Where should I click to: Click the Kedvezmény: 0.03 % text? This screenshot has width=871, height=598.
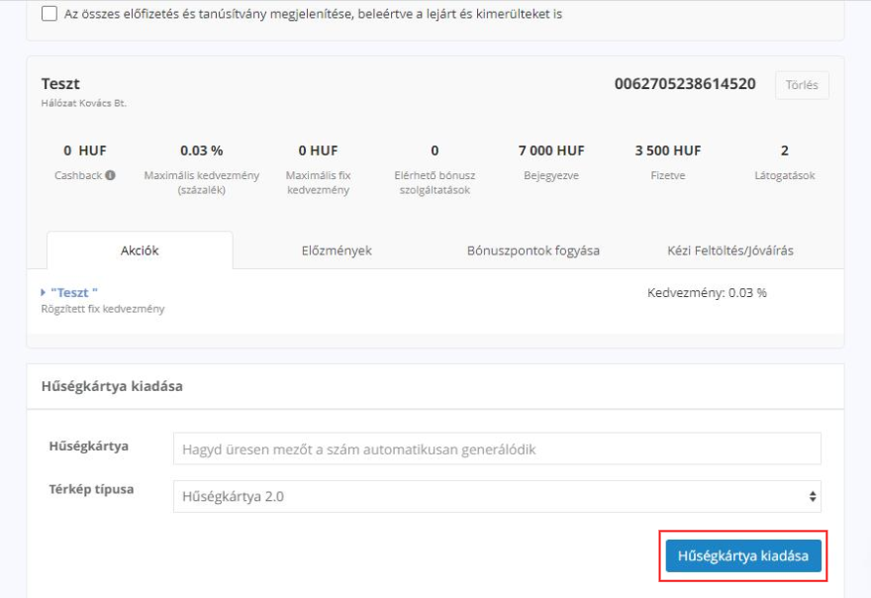707,293
